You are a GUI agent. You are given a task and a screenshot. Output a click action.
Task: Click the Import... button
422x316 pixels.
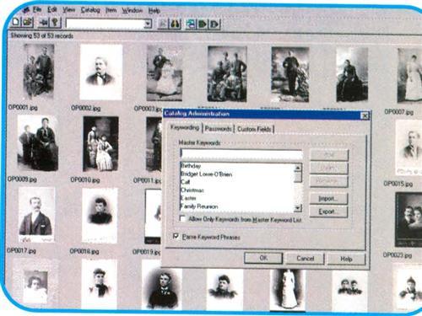point(328,199)
